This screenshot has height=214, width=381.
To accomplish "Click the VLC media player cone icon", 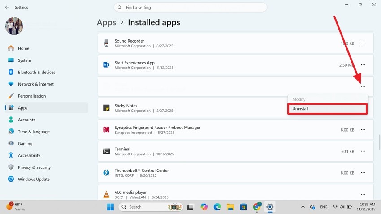I will click(106, 194).
